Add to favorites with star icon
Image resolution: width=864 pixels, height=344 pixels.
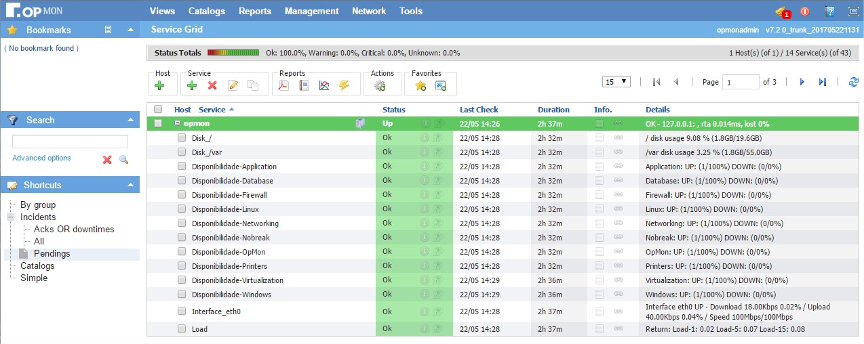coord(420,85)
